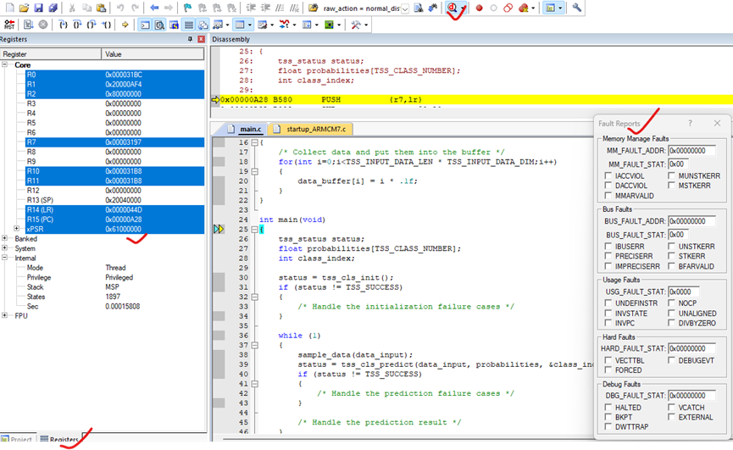This screenshot has width=733, height=450.
Task: Toggle the Registers window icon
Action: [189, 25]
